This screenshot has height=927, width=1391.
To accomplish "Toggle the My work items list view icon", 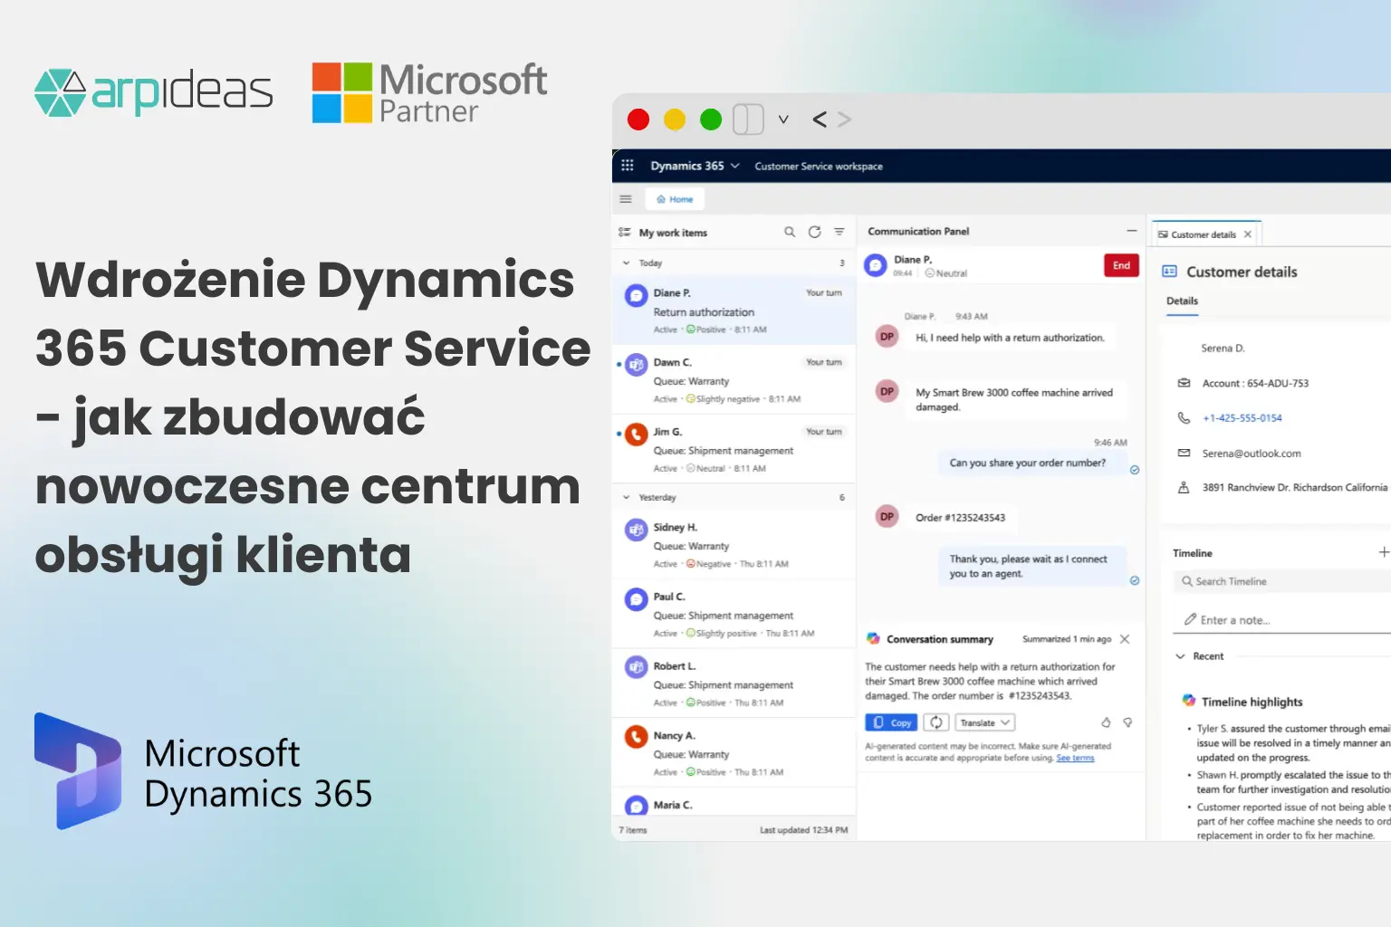I will pos(624,233).
